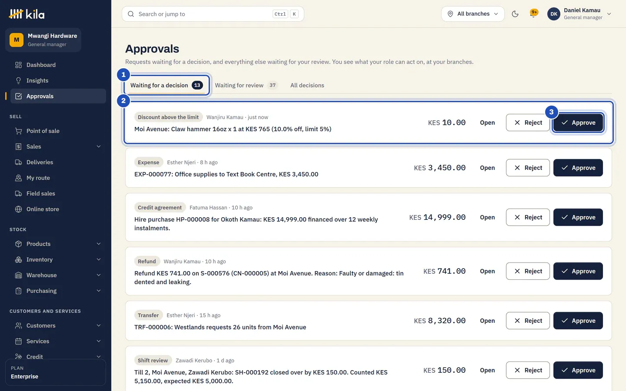Open Deliveries in the sidebar

click(x=56, y=162)
